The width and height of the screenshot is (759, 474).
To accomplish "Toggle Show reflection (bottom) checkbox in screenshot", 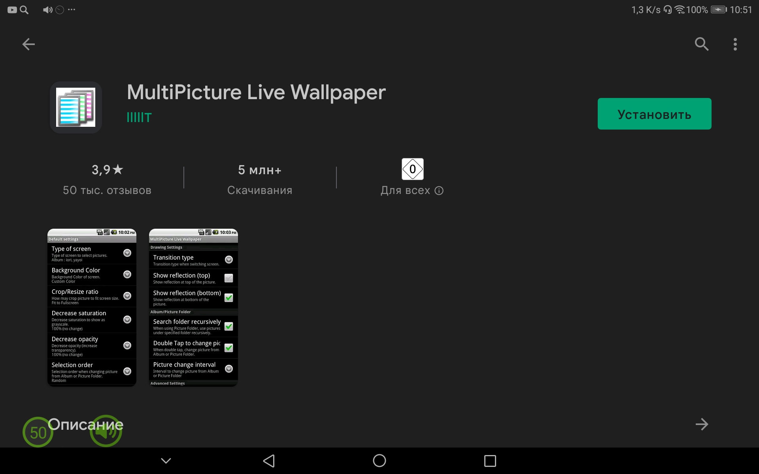I will coord(228,298).
